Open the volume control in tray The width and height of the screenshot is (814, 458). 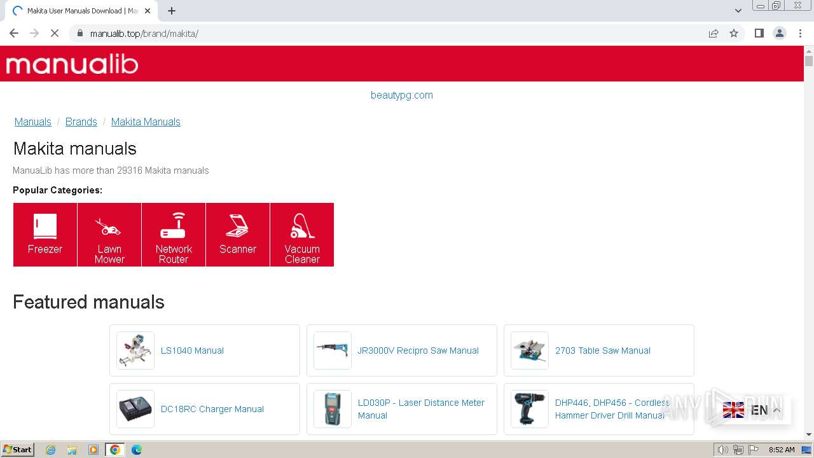click(723, 450)
